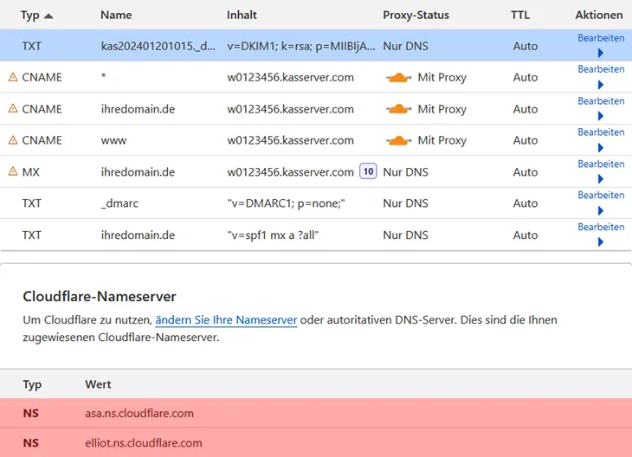Expand the MX record arrow

tap(601, 179)
